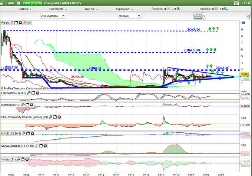Click the Gan latente label

57,9
